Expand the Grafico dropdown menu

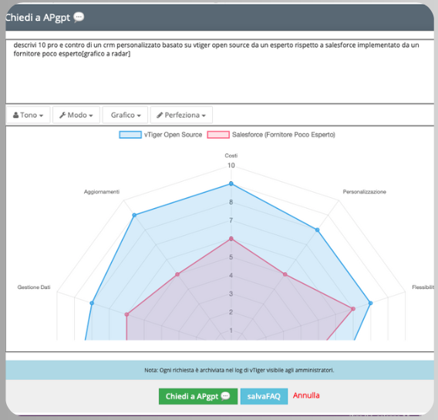(125, 115)
